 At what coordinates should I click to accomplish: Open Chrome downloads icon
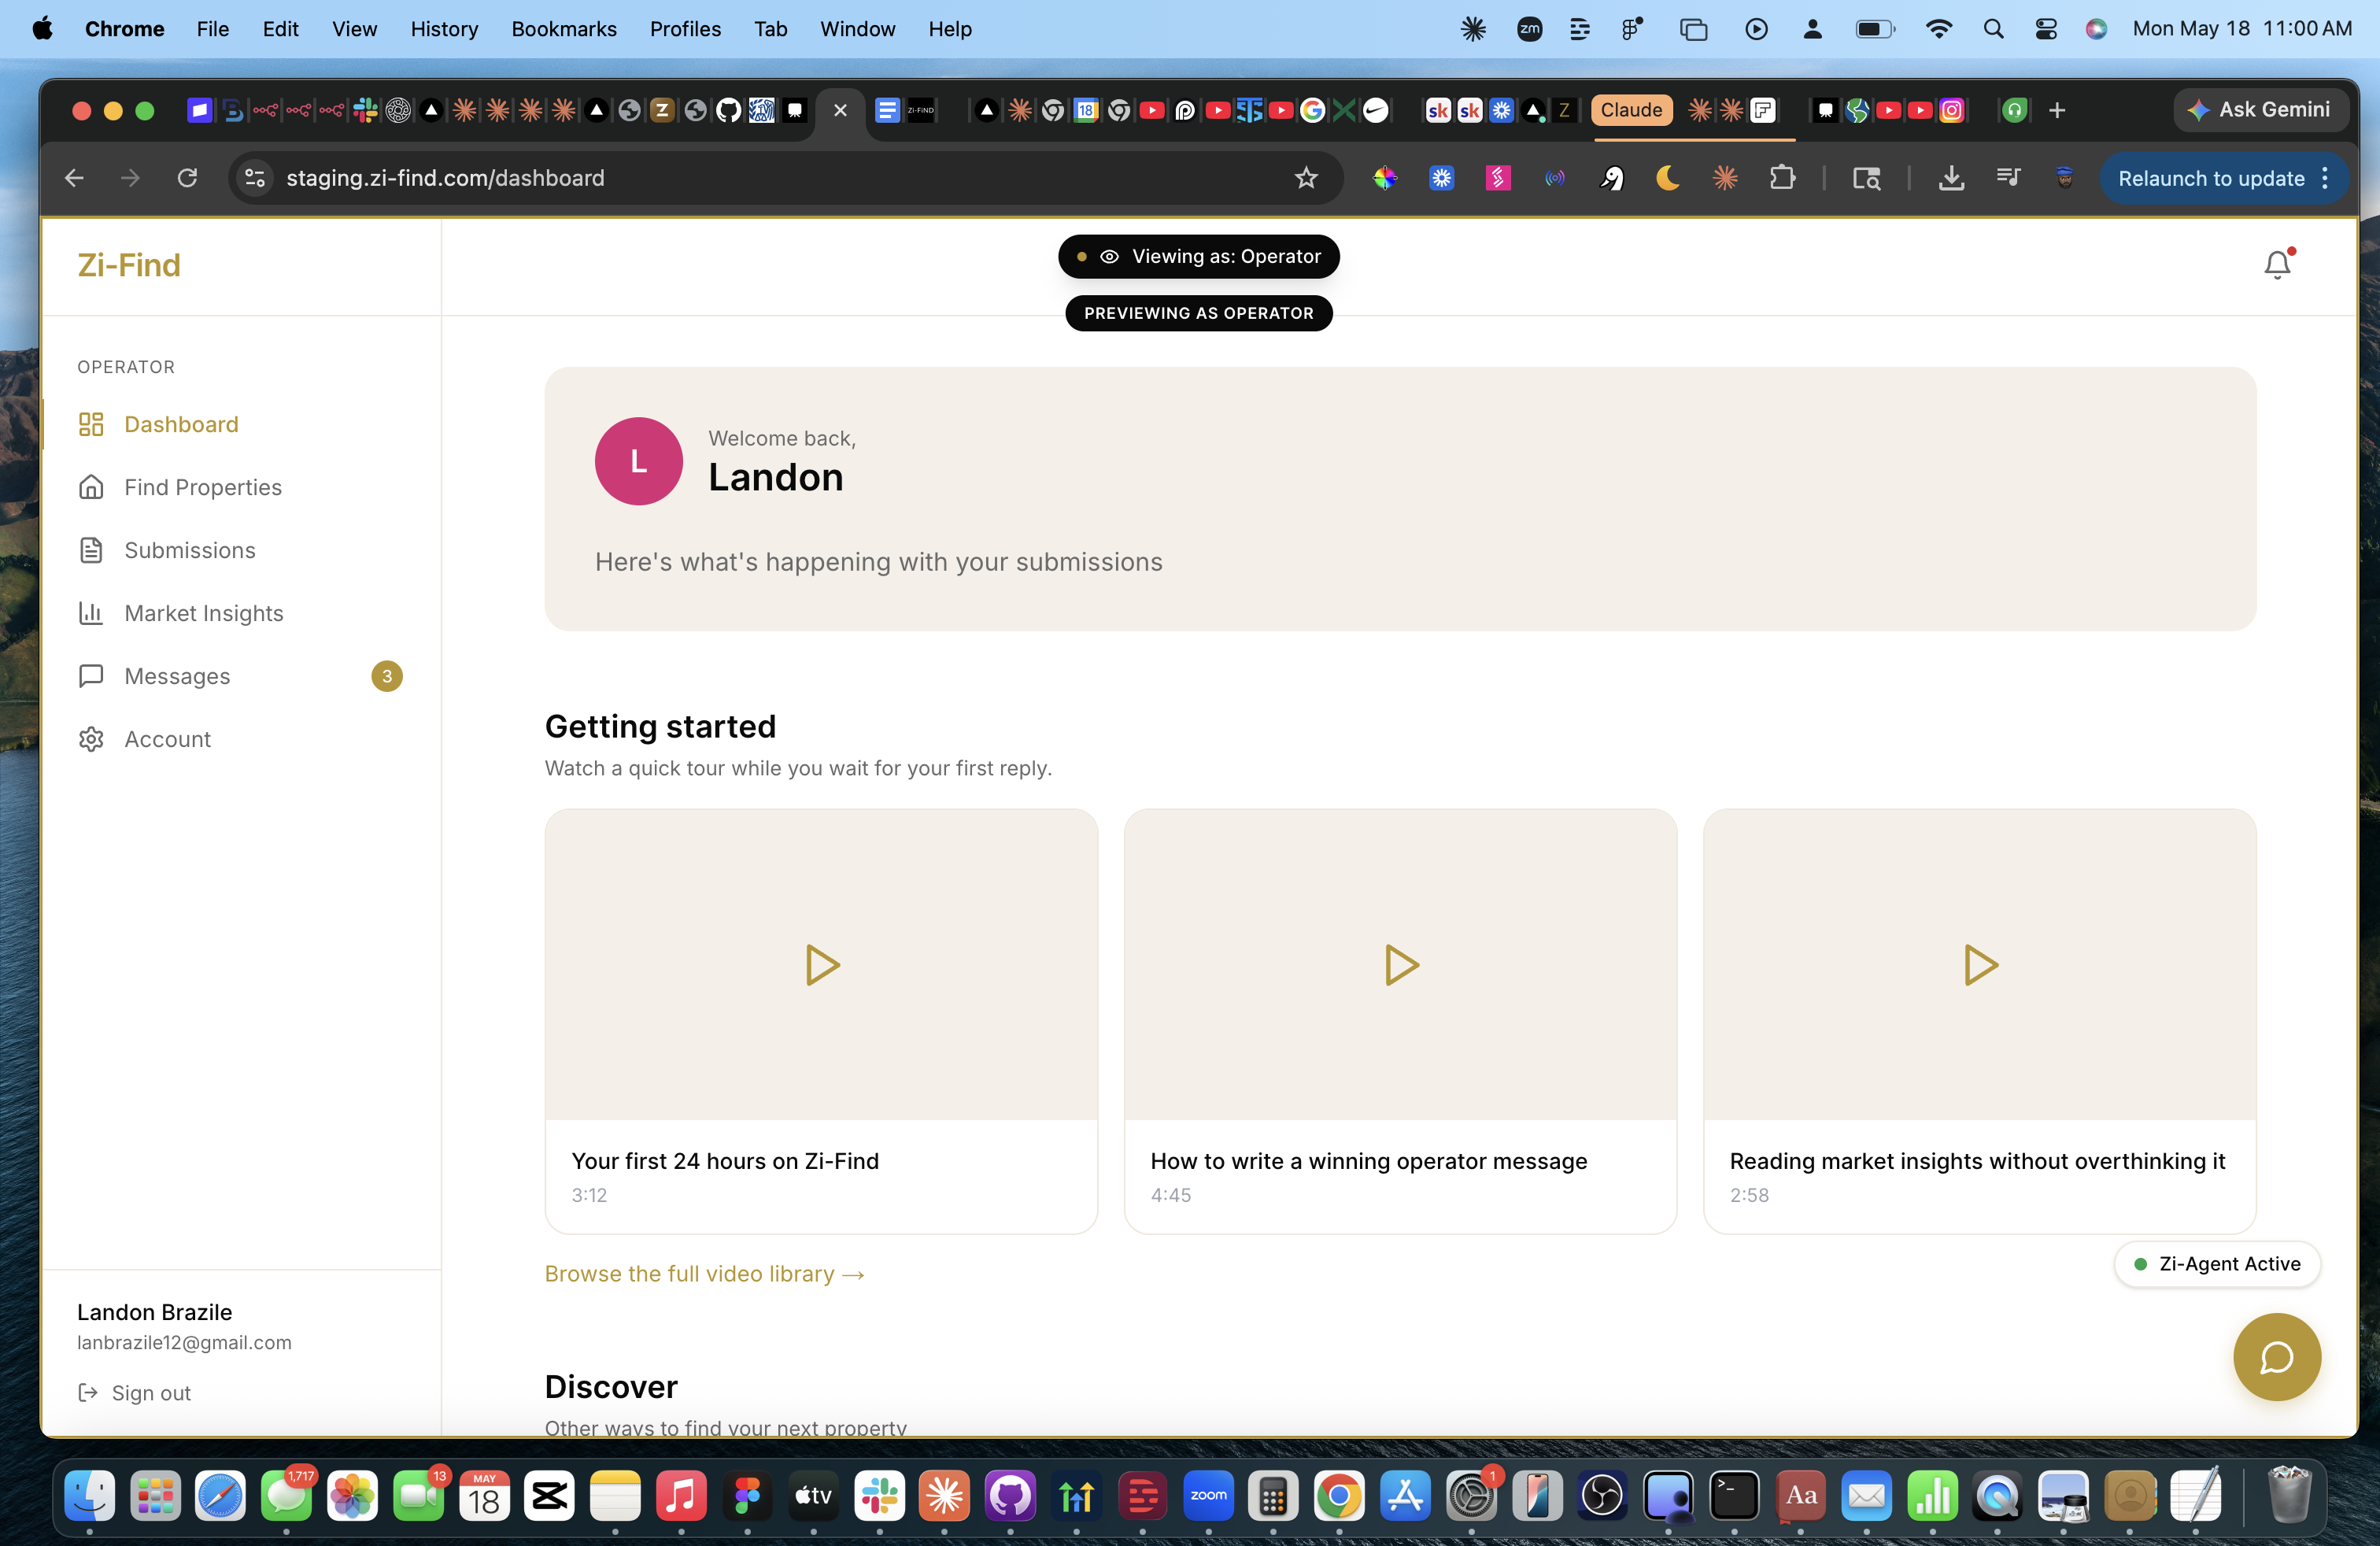coord(1951,178)
